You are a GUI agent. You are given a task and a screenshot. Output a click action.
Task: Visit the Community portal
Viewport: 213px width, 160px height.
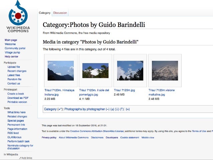[x=15, y=48]
